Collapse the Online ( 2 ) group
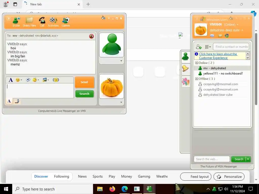Screen dimensions: 259x194 (197, 63)
